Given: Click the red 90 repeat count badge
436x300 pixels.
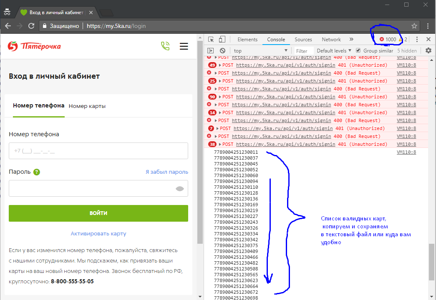Looking at the screenshot, I should pyautogui.click(x=212, y=97).
